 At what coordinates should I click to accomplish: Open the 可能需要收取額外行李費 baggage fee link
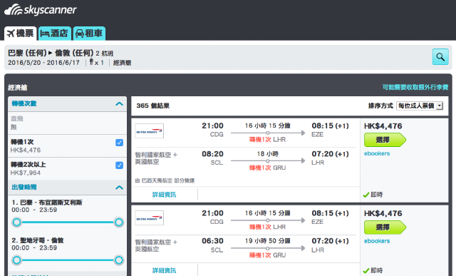(x=415, y=87)
